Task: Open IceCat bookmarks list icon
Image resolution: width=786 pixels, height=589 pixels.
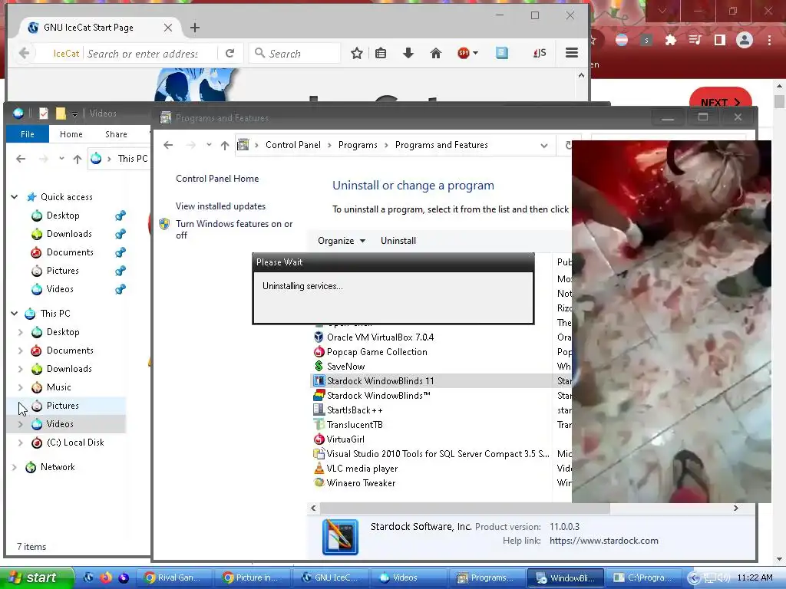Action: click(x=381, y=53)
